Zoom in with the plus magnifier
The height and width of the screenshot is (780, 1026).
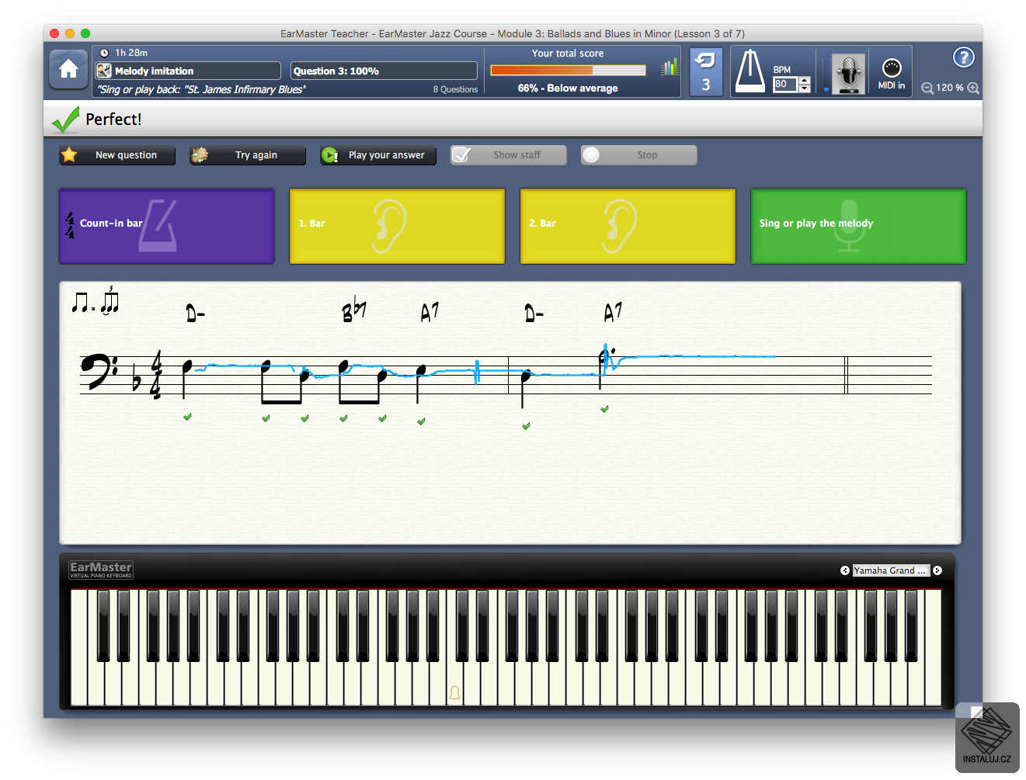pyautogui.click(x=973, y=88)
